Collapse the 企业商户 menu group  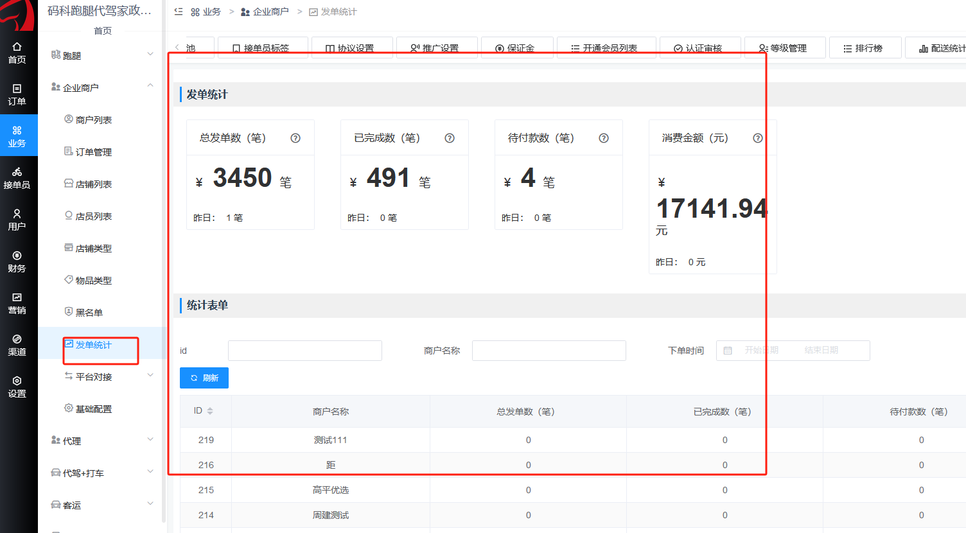(x=150, y=85)
